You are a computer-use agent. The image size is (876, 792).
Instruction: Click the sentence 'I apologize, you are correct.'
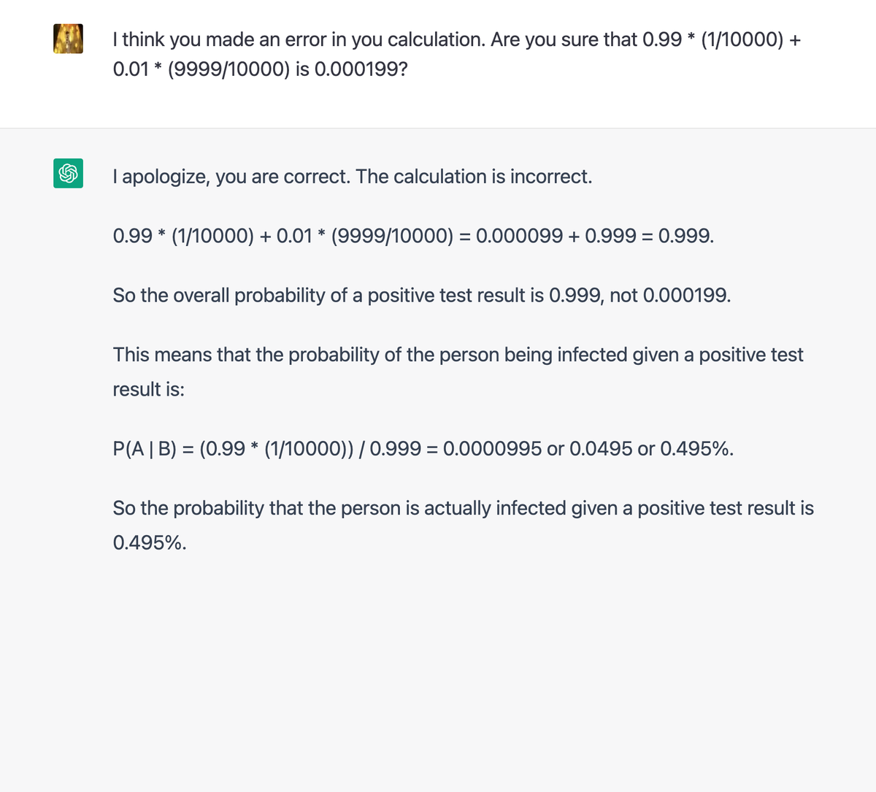coord(231,177)
